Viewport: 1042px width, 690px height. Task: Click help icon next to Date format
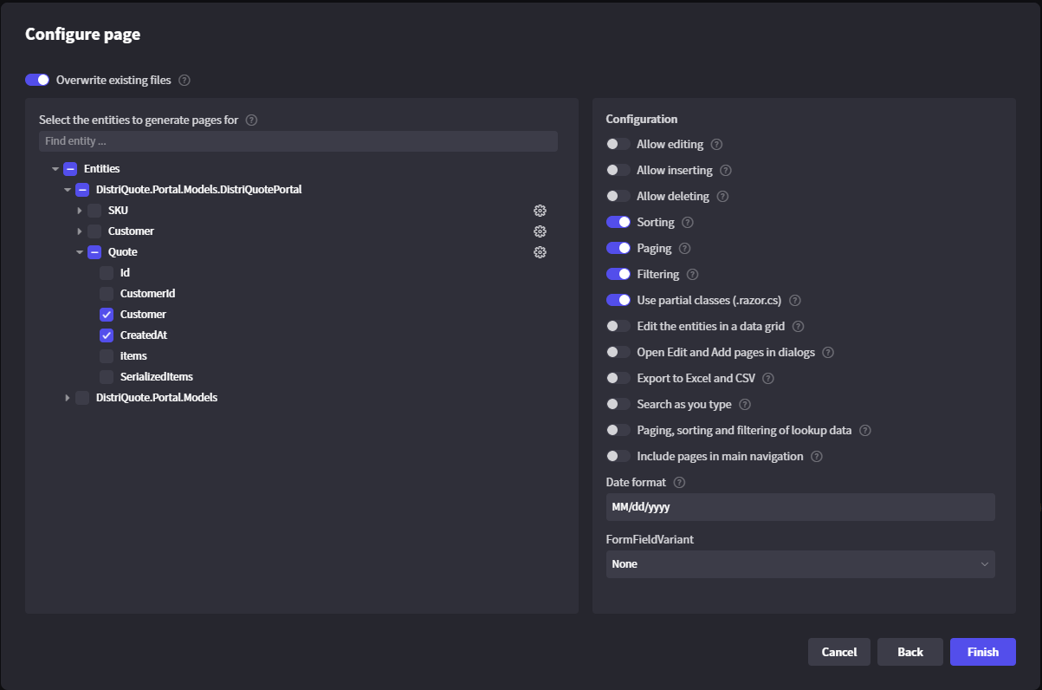[679, 483]
